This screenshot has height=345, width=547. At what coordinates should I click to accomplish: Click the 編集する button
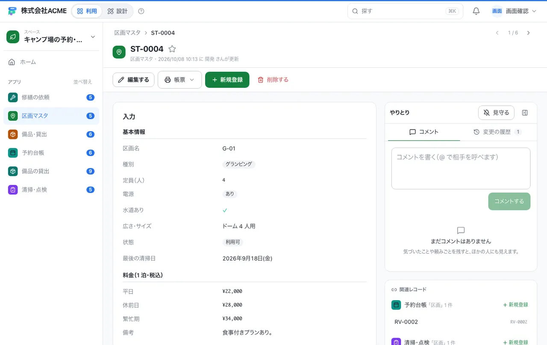pos(133,80)
